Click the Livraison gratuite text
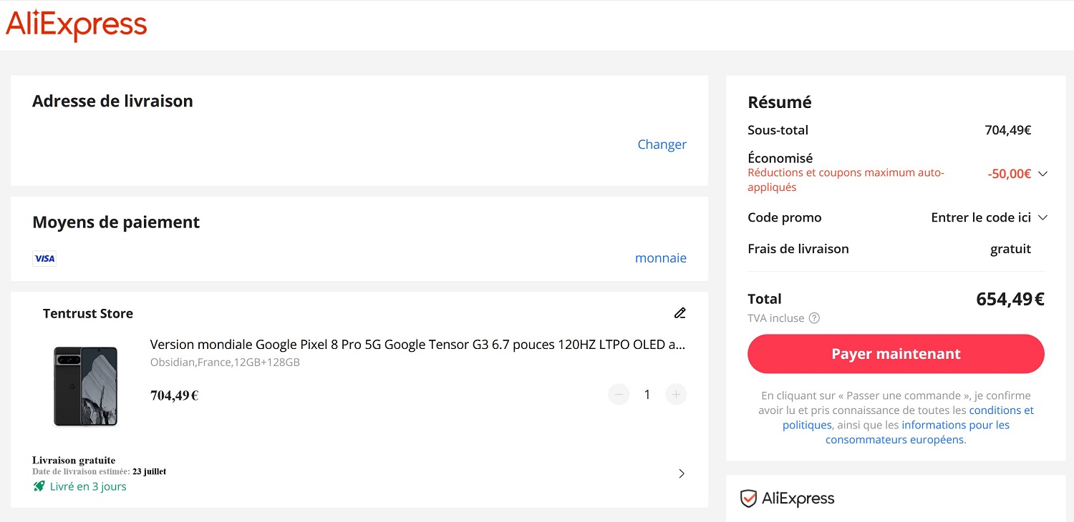Viewport: 1074px width, 522px height. tap(74, 461)
